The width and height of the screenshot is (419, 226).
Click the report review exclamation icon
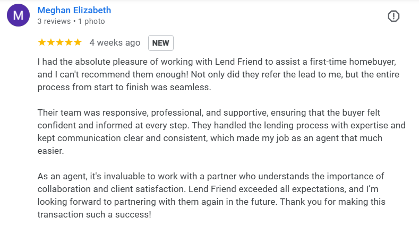coord(394,16)
